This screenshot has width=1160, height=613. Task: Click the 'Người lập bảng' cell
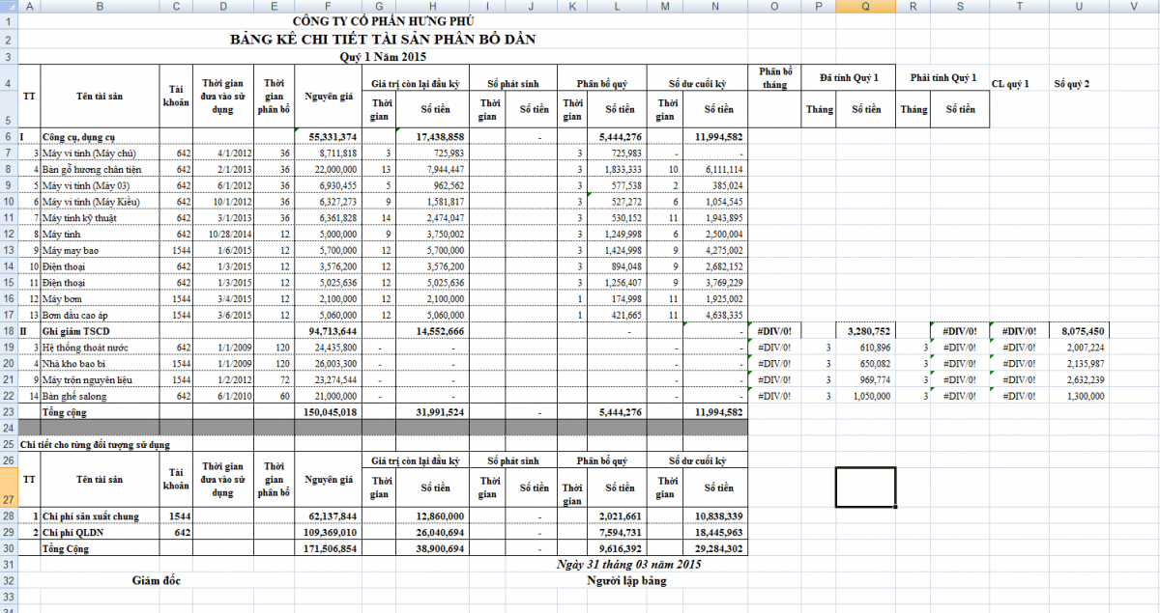(x=627, y=580)
